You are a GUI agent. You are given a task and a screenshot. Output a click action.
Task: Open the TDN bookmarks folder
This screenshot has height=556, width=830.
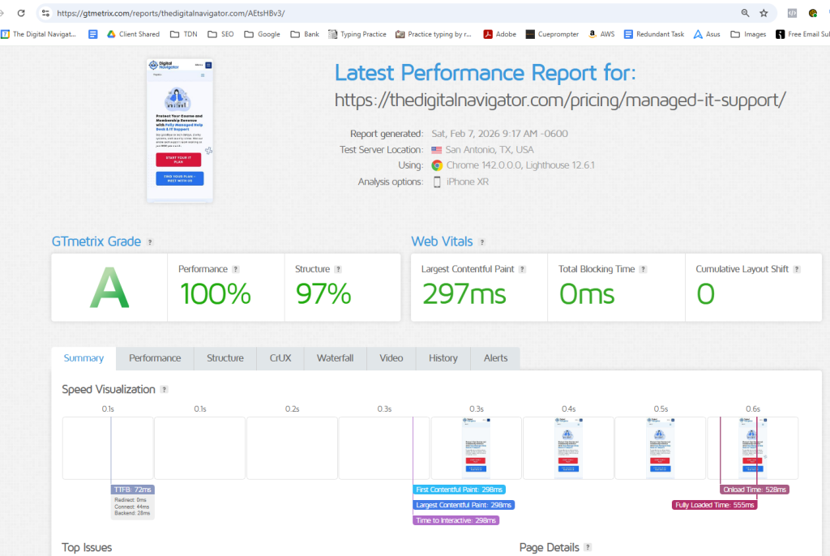tap(184, 34)
